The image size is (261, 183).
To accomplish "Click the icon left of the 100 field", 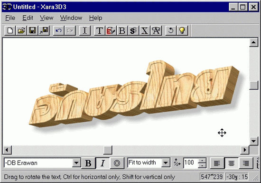I will pyautogui.click(x=177, y=163).
